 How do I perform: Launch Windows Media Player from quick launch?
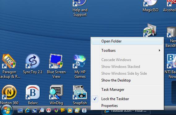point(70,111)
